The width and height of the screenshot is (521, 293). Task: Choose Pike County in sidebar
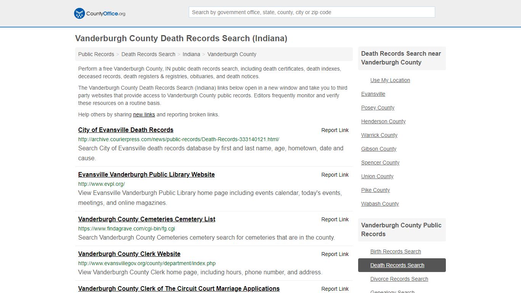coord(375,190)
